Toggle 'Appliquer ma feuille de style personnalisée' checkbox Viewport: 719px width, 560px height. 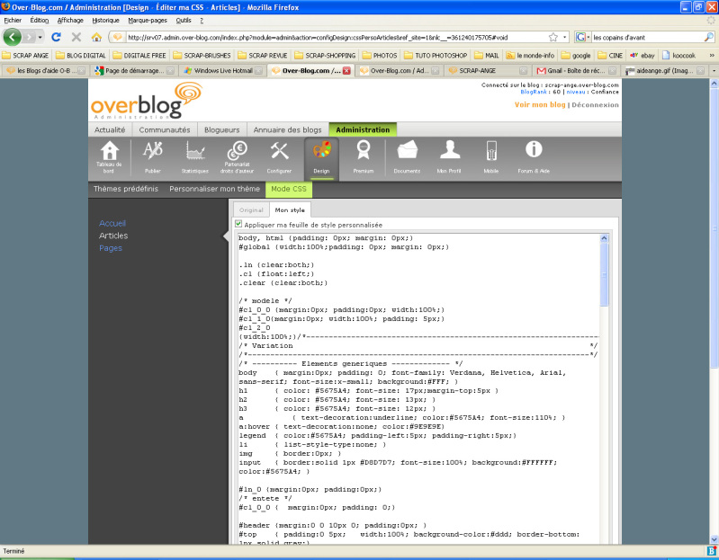(238, 224)
